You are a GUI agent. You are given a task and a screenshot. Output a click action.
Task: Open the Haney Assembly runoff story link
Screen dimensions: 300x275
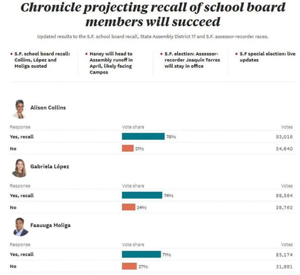(x=111, y=63)
